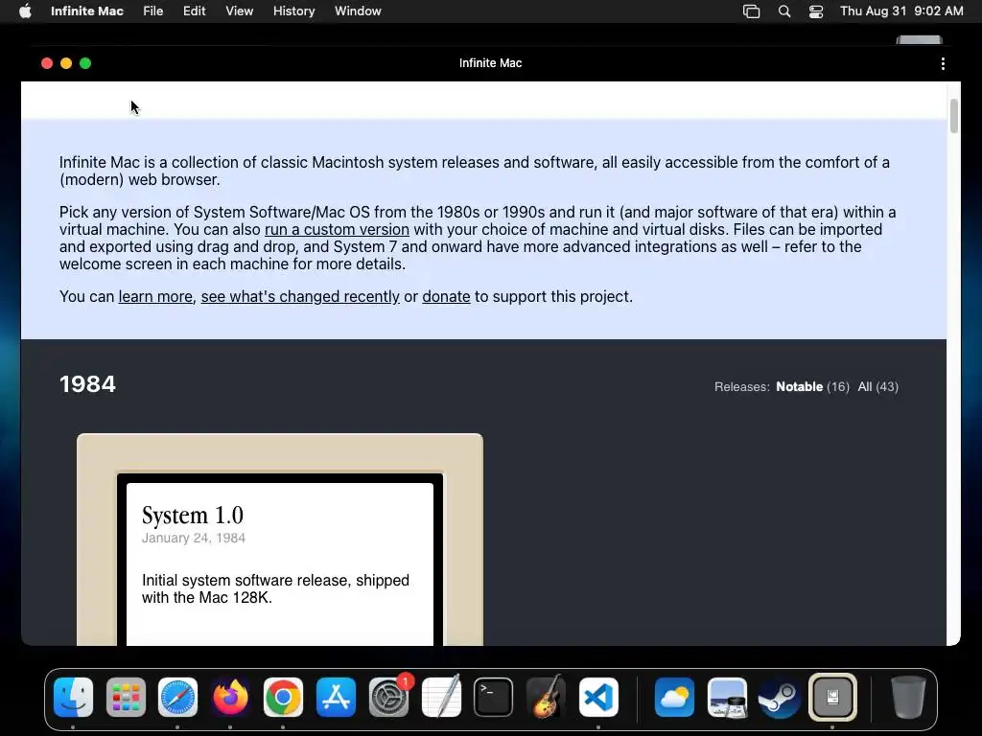
Task: Show Notable (16) releases filter
Action: (x=812, y=387)
